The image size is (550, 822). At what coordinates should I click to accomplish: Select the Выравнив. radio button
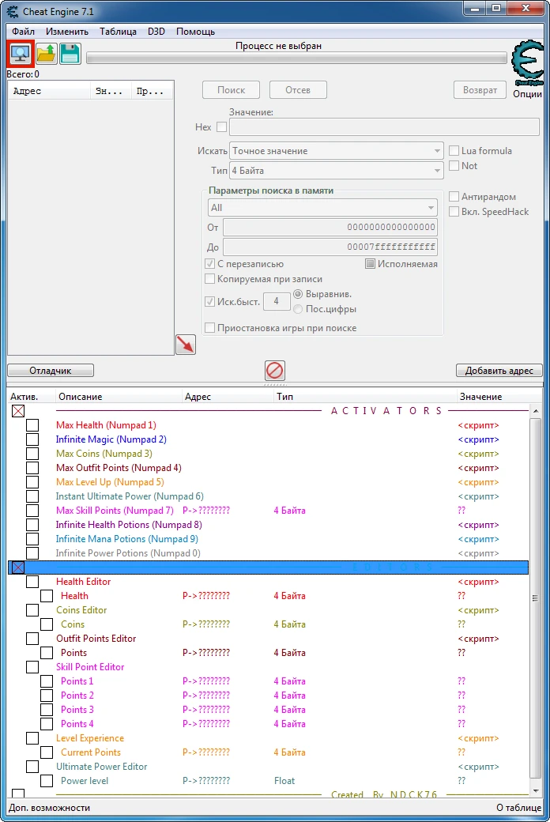(x=298, y=294)
